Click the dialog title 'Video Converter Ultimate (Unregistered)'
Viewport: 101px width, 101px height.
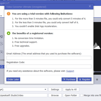coord(26,7)
